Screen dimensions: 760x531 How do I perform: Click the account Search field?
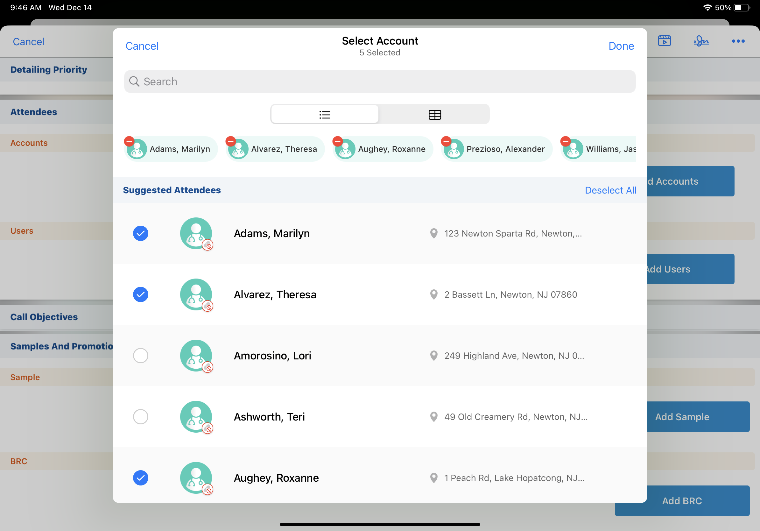click(380, 81)
